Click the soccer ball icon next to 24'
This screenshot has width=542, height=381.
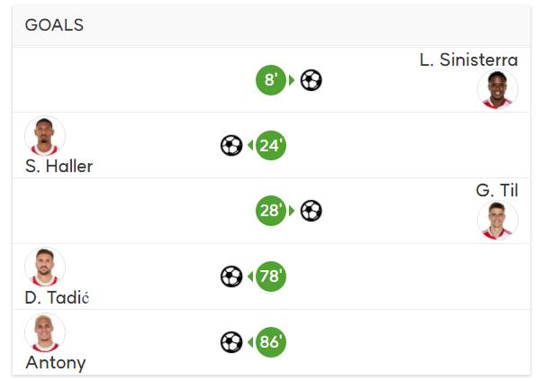pos(231,145)
